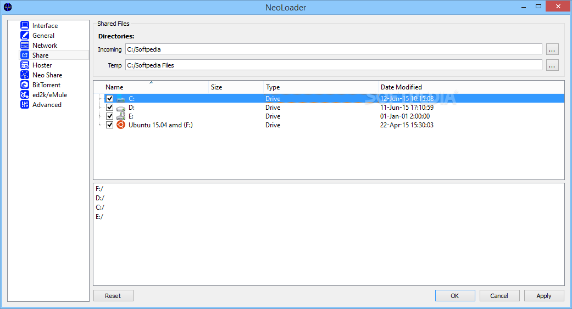Click the date 12-Jun-15 10:15:08
Viewport: 572px width, 309px height.
pyautogui.click(x=407, y=98)
